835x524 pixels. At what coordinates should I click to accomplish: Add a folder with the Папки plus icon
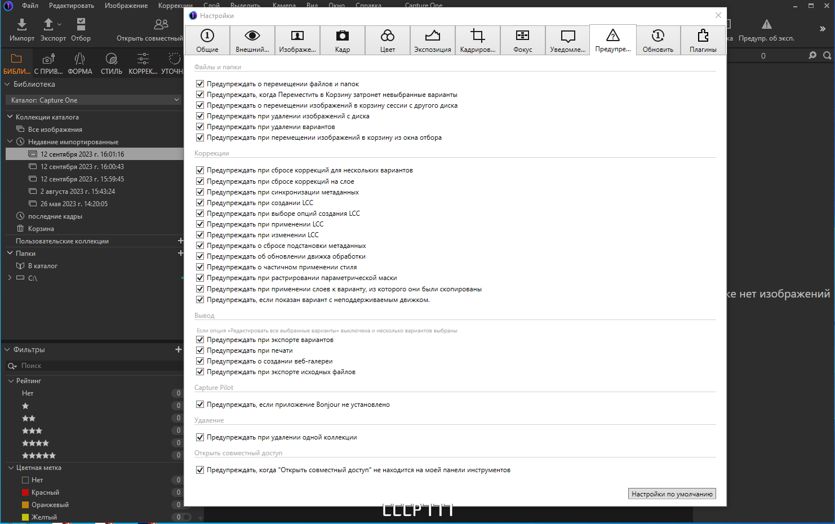tap(180, 253)
